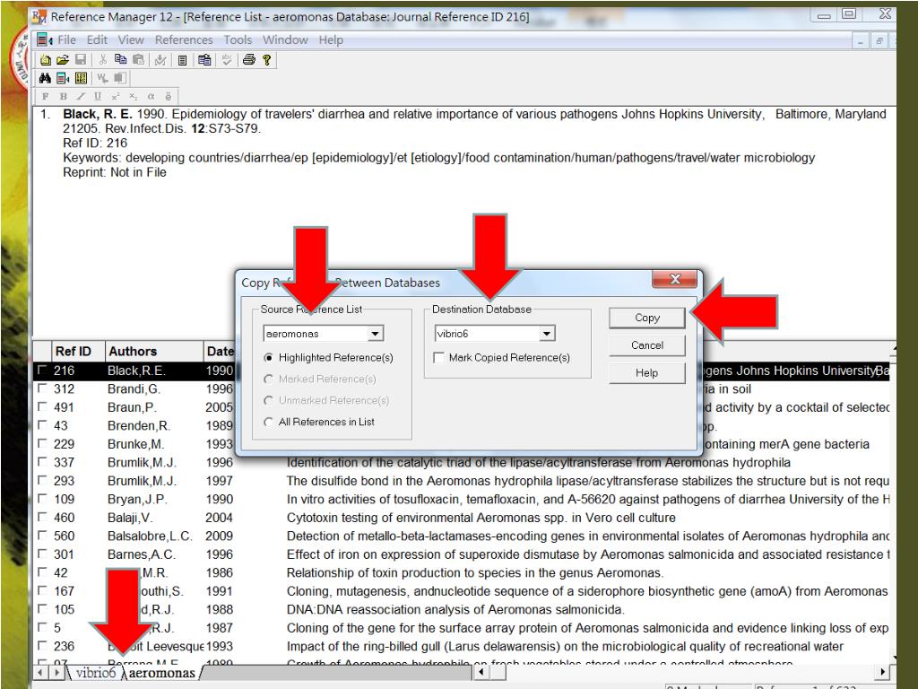918x689 pixels.
Task: Click the Open Database folder icon
Action: coord(63,60)
